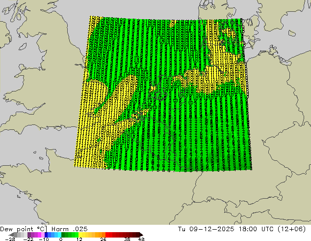Click the '-28' legend label

10,240
